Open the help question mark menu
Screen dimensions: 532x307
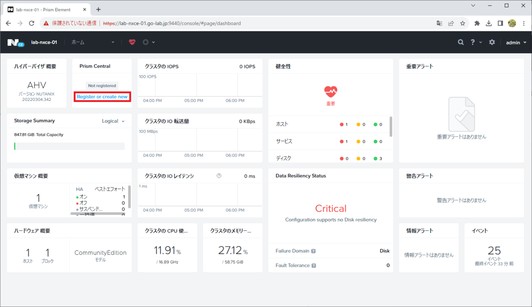tap(473, 42)
